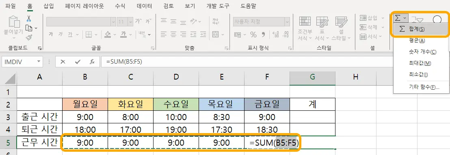Apply comma style number format
The height and width of the screenshot is (155, 450).
(264, 34)
